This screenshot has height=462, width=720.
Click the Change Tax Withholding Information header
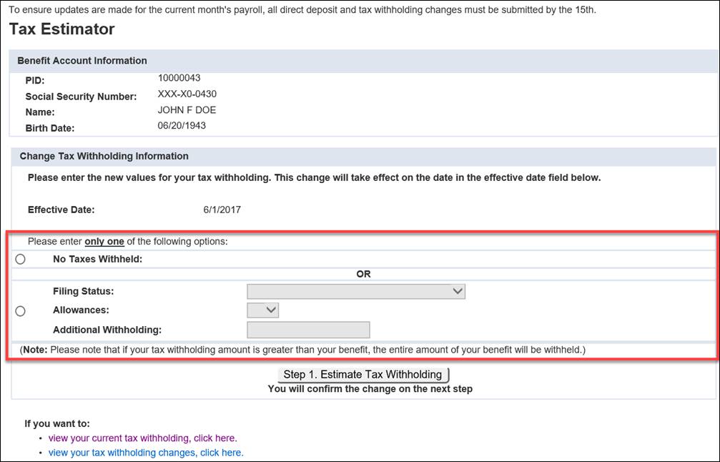(x=104, y=156)
